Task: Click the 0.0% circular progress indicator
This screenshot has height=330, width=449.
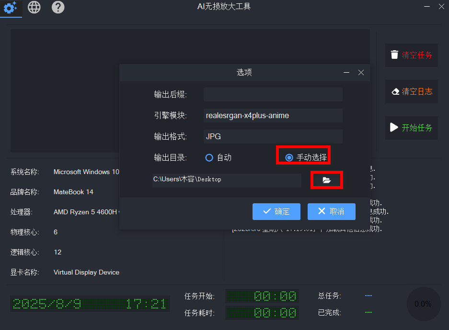Action: [x=423, y=304]
